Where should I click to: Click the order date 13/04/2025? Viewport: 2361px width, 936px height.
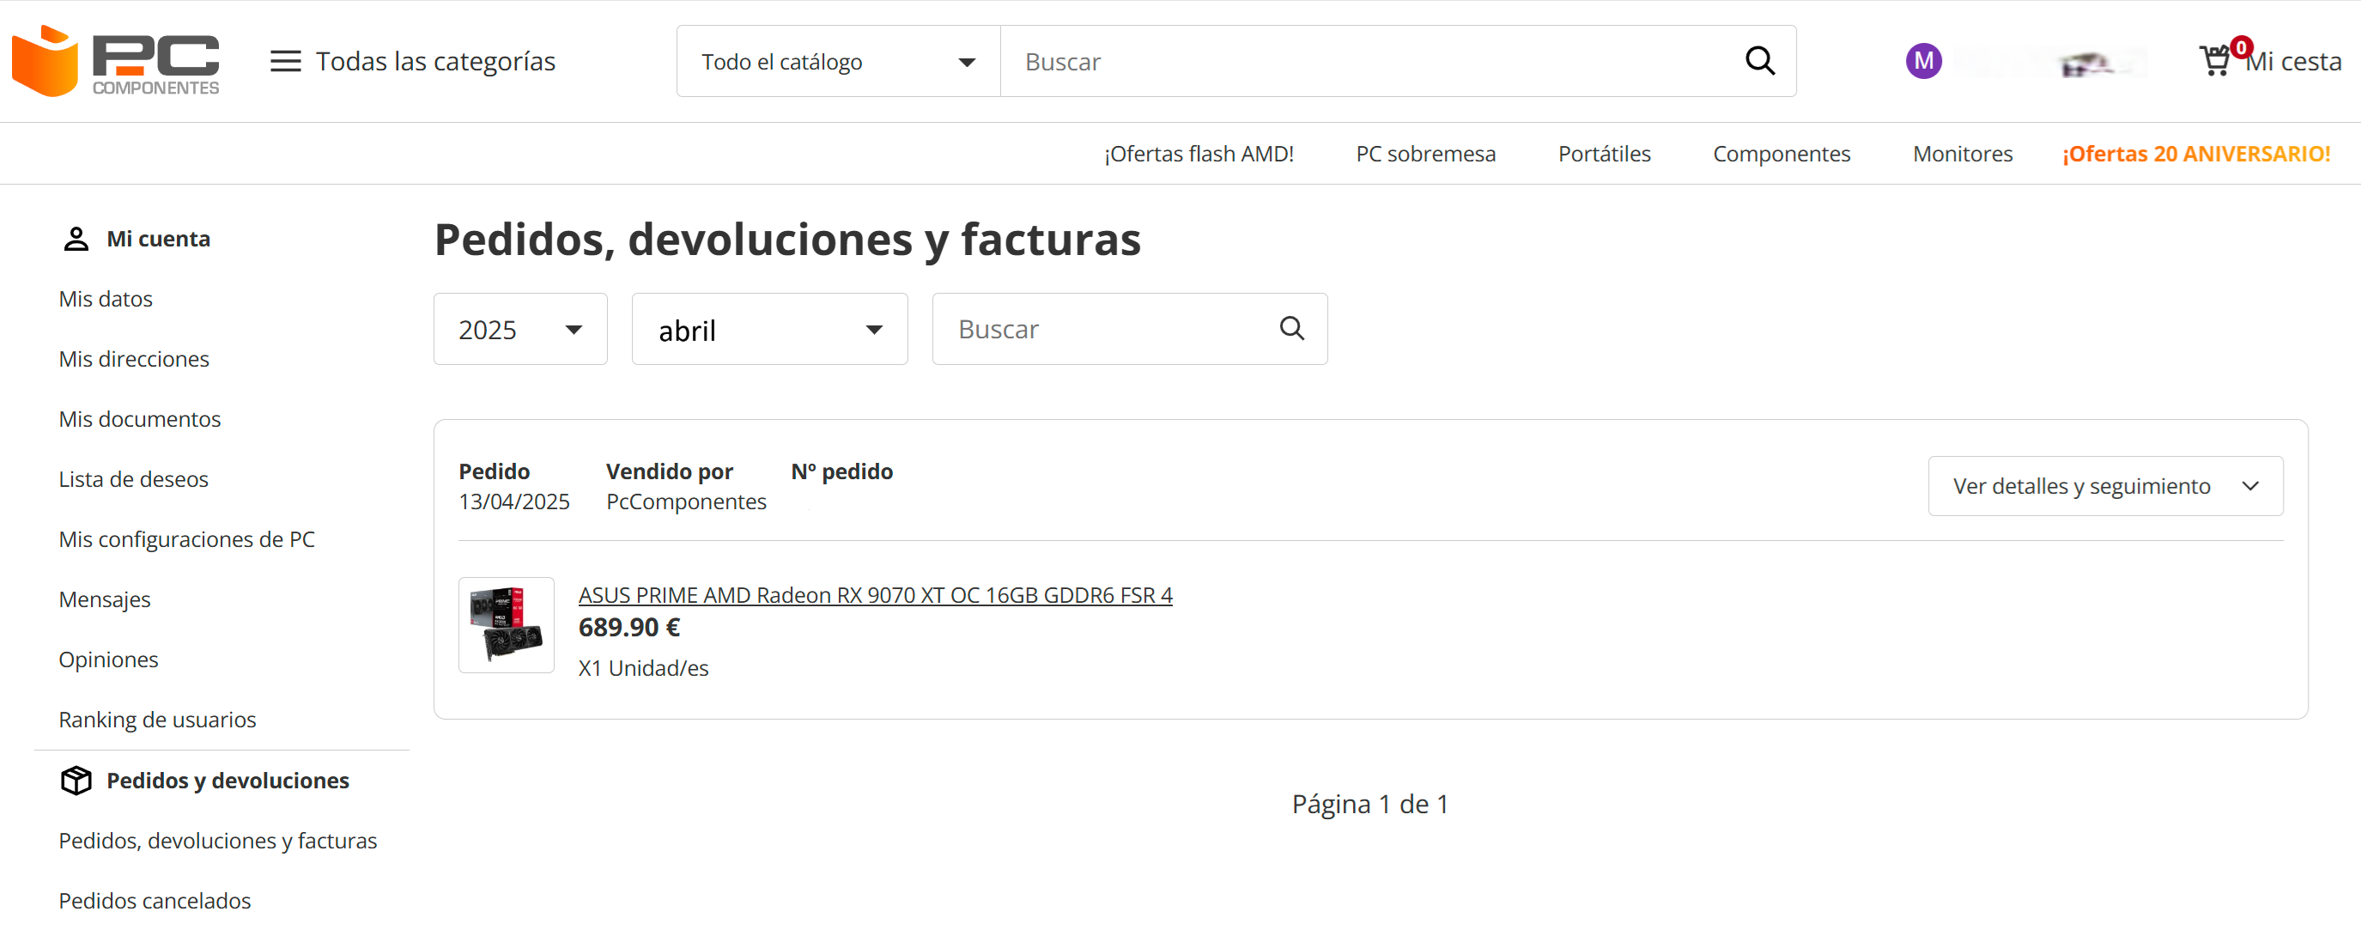pyautogui.click(x=514, y=501)
